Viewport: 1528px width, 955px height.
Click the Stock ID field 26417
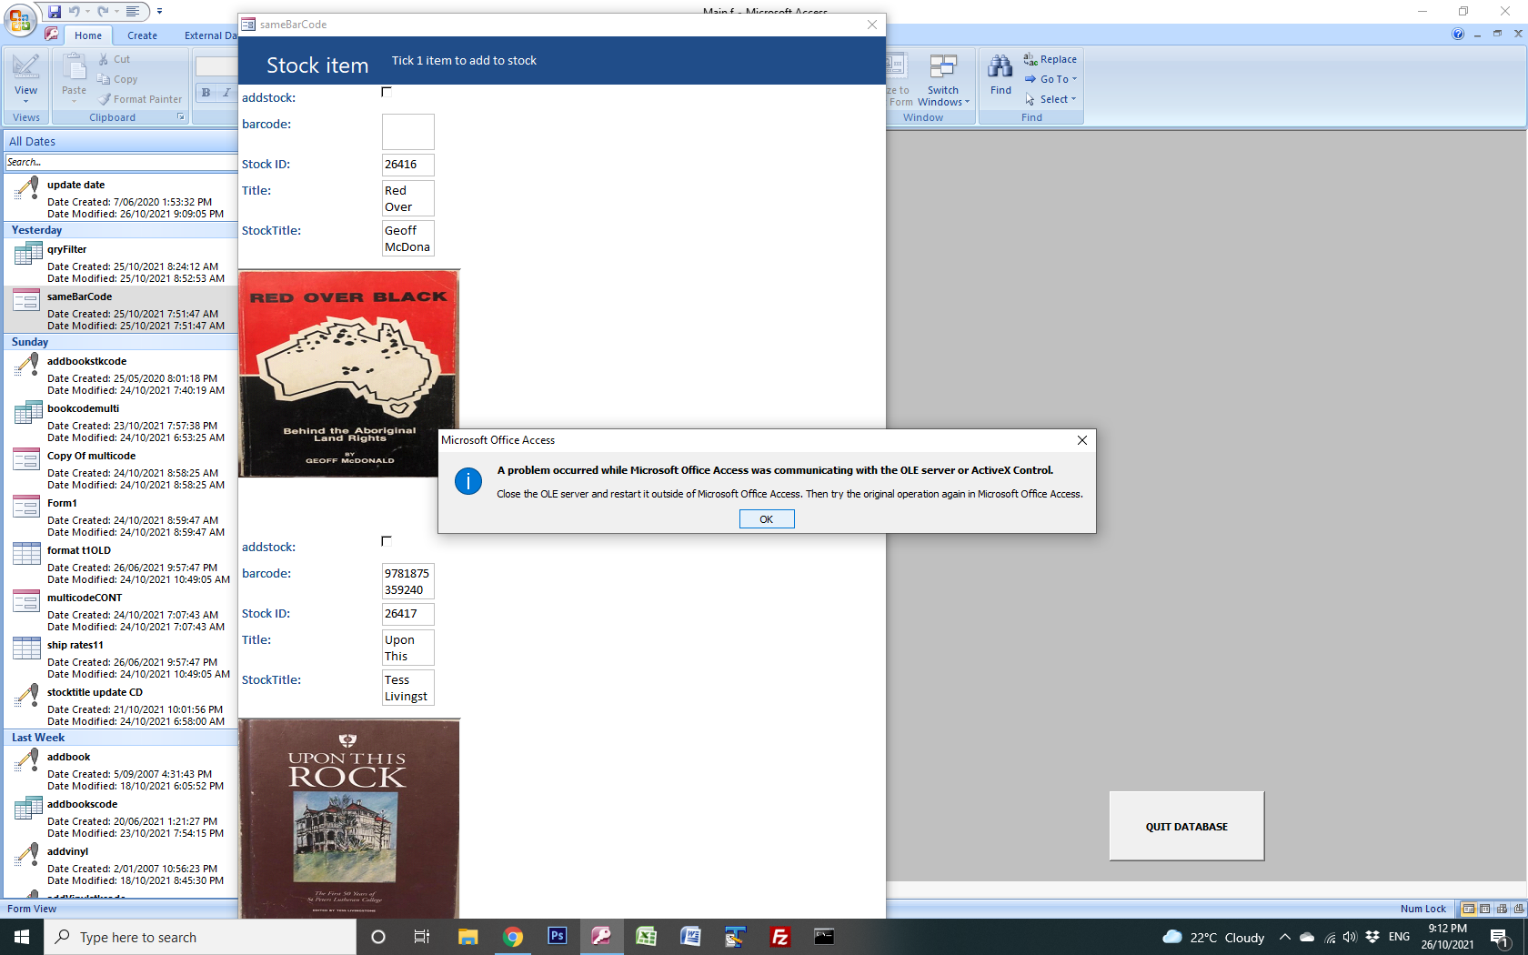pos(407,614)
